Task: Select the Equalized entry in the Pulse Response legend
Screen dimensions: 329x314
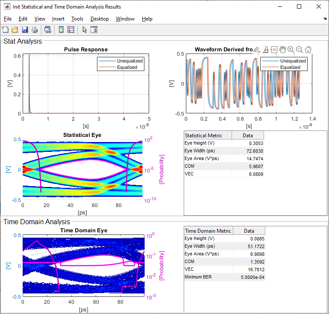Action: (127, 67)
